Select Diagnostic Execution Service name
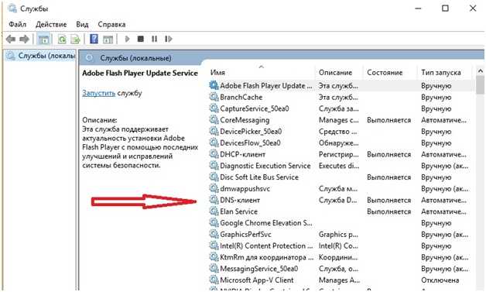This screenshot has width=486, height=292. click(265, 166)
